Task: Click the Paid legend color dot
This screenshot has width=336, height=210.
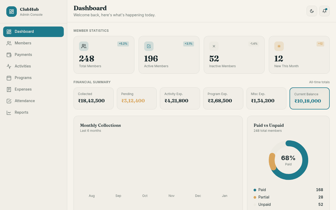Action: point(255,190)
